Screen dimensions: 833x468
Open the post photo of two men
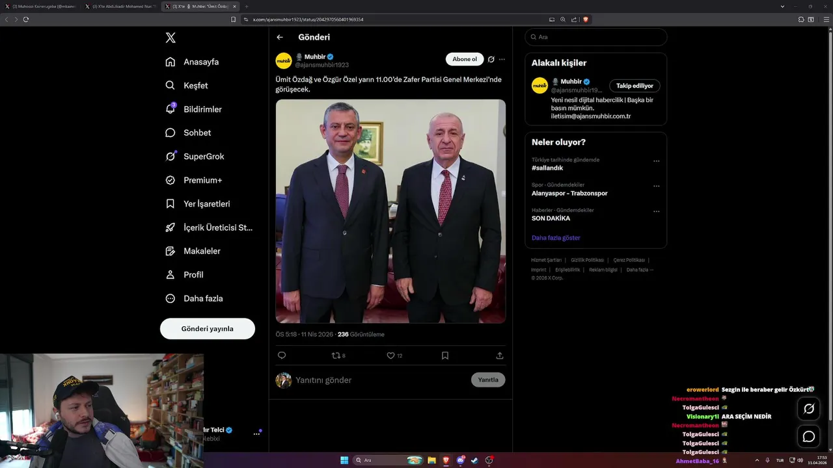tap(390, 211)
